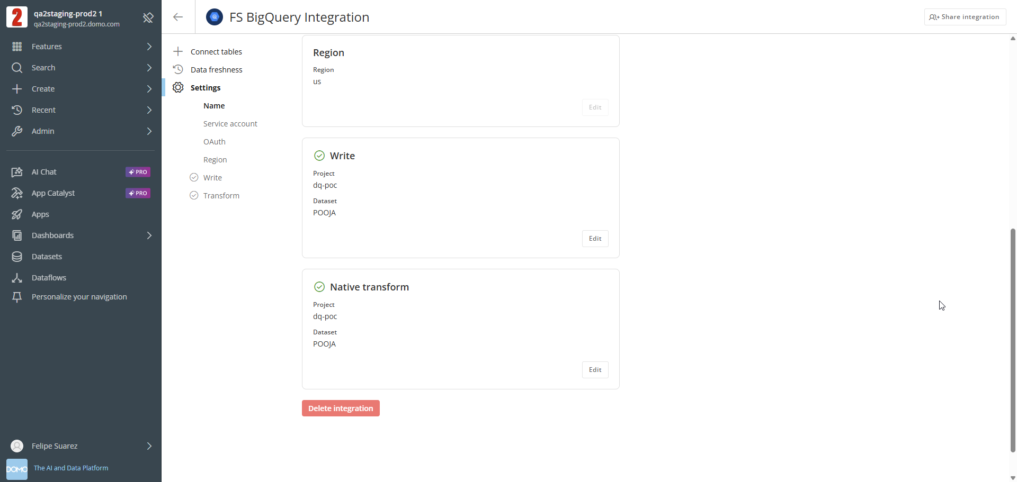The height and width of the screenshot is (482, 1017).
Task: Click the Search magnifier icon
Action: (x=17, y=68)
